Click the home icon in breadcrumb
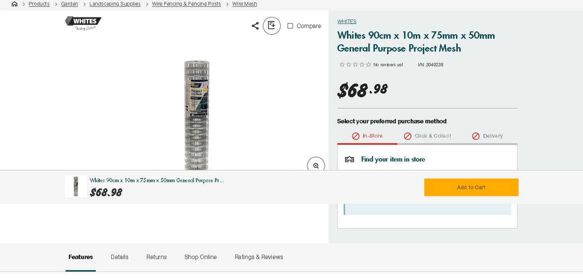The height and width of the screenshot is (279, 583). coord(14,4)
